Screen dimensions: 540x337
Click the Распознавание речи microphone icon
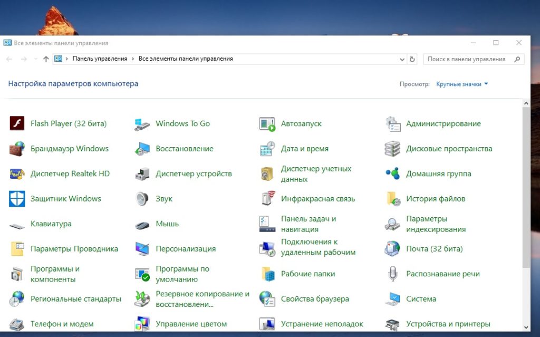click(392, 274)
